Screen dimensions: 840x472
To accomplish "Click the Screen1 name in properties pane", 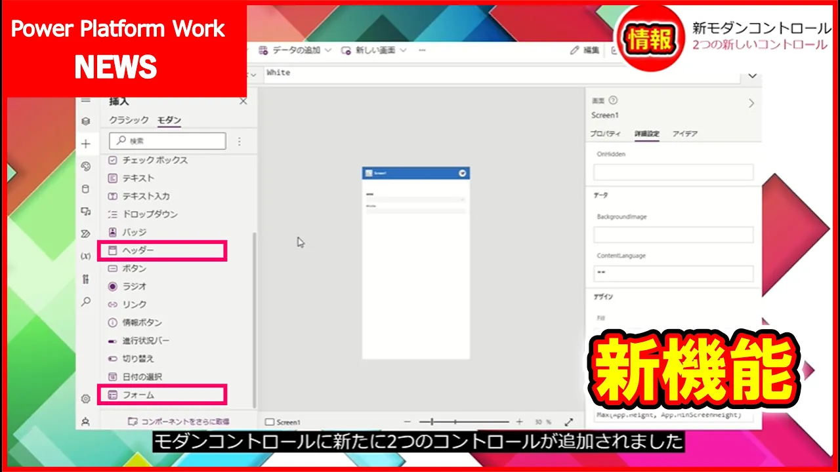I will [x=605, y=115].
